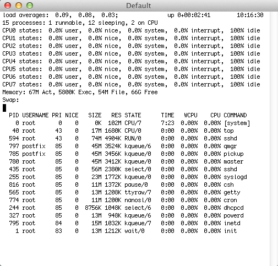Select the PID column header
The height and width of the screenshot is (266, 278).
pos(14,115)
